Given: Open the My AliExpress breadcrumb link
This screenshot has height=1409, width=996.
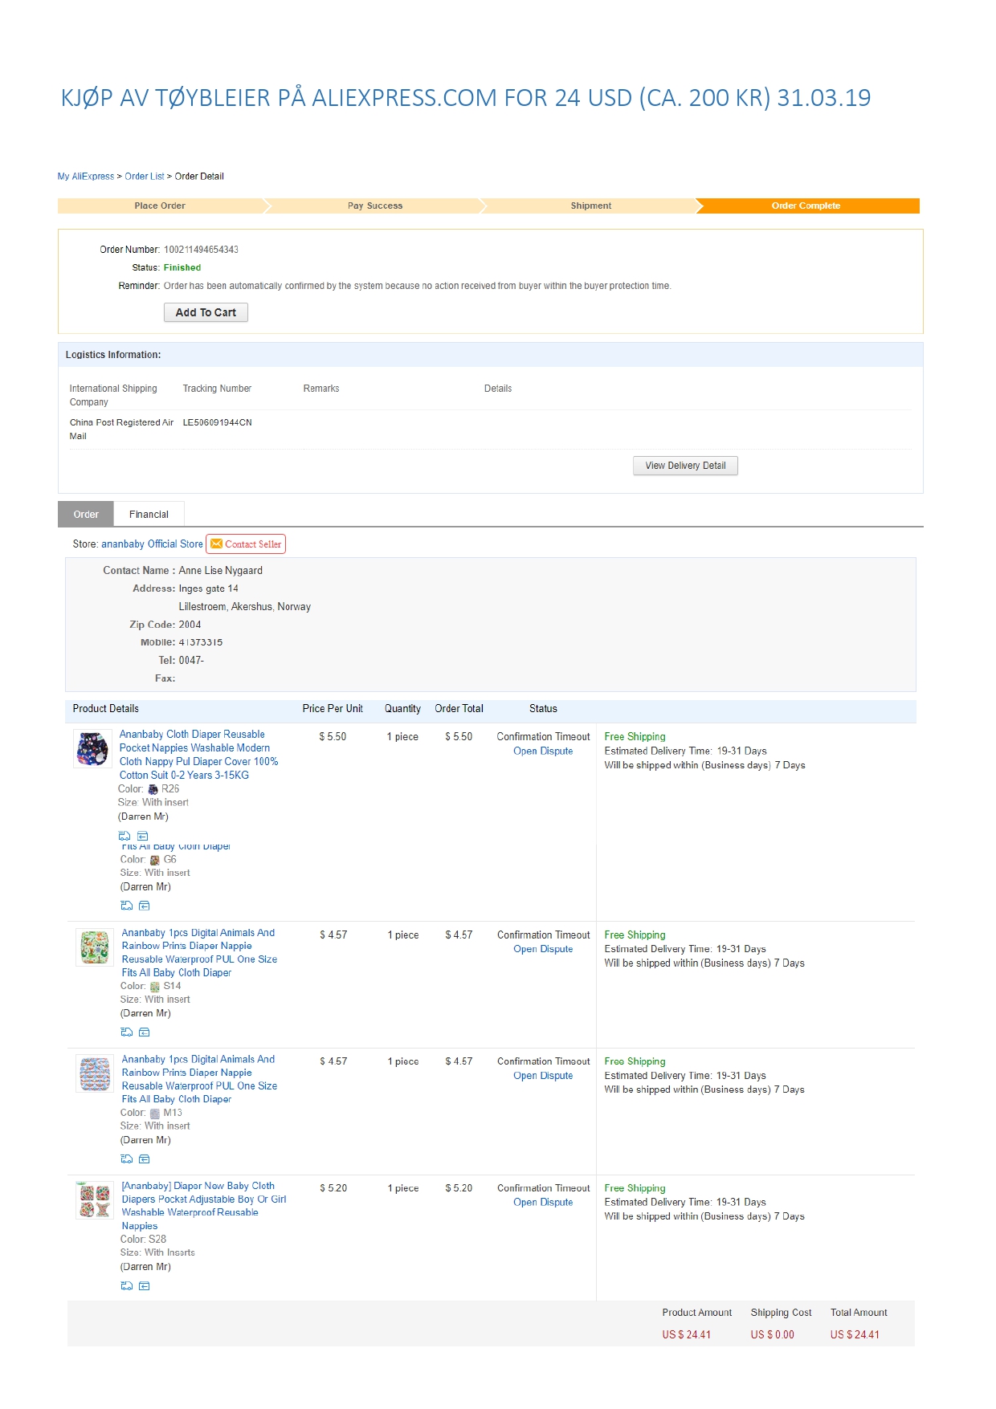Looking at the screenshot, I should (86, 176).
